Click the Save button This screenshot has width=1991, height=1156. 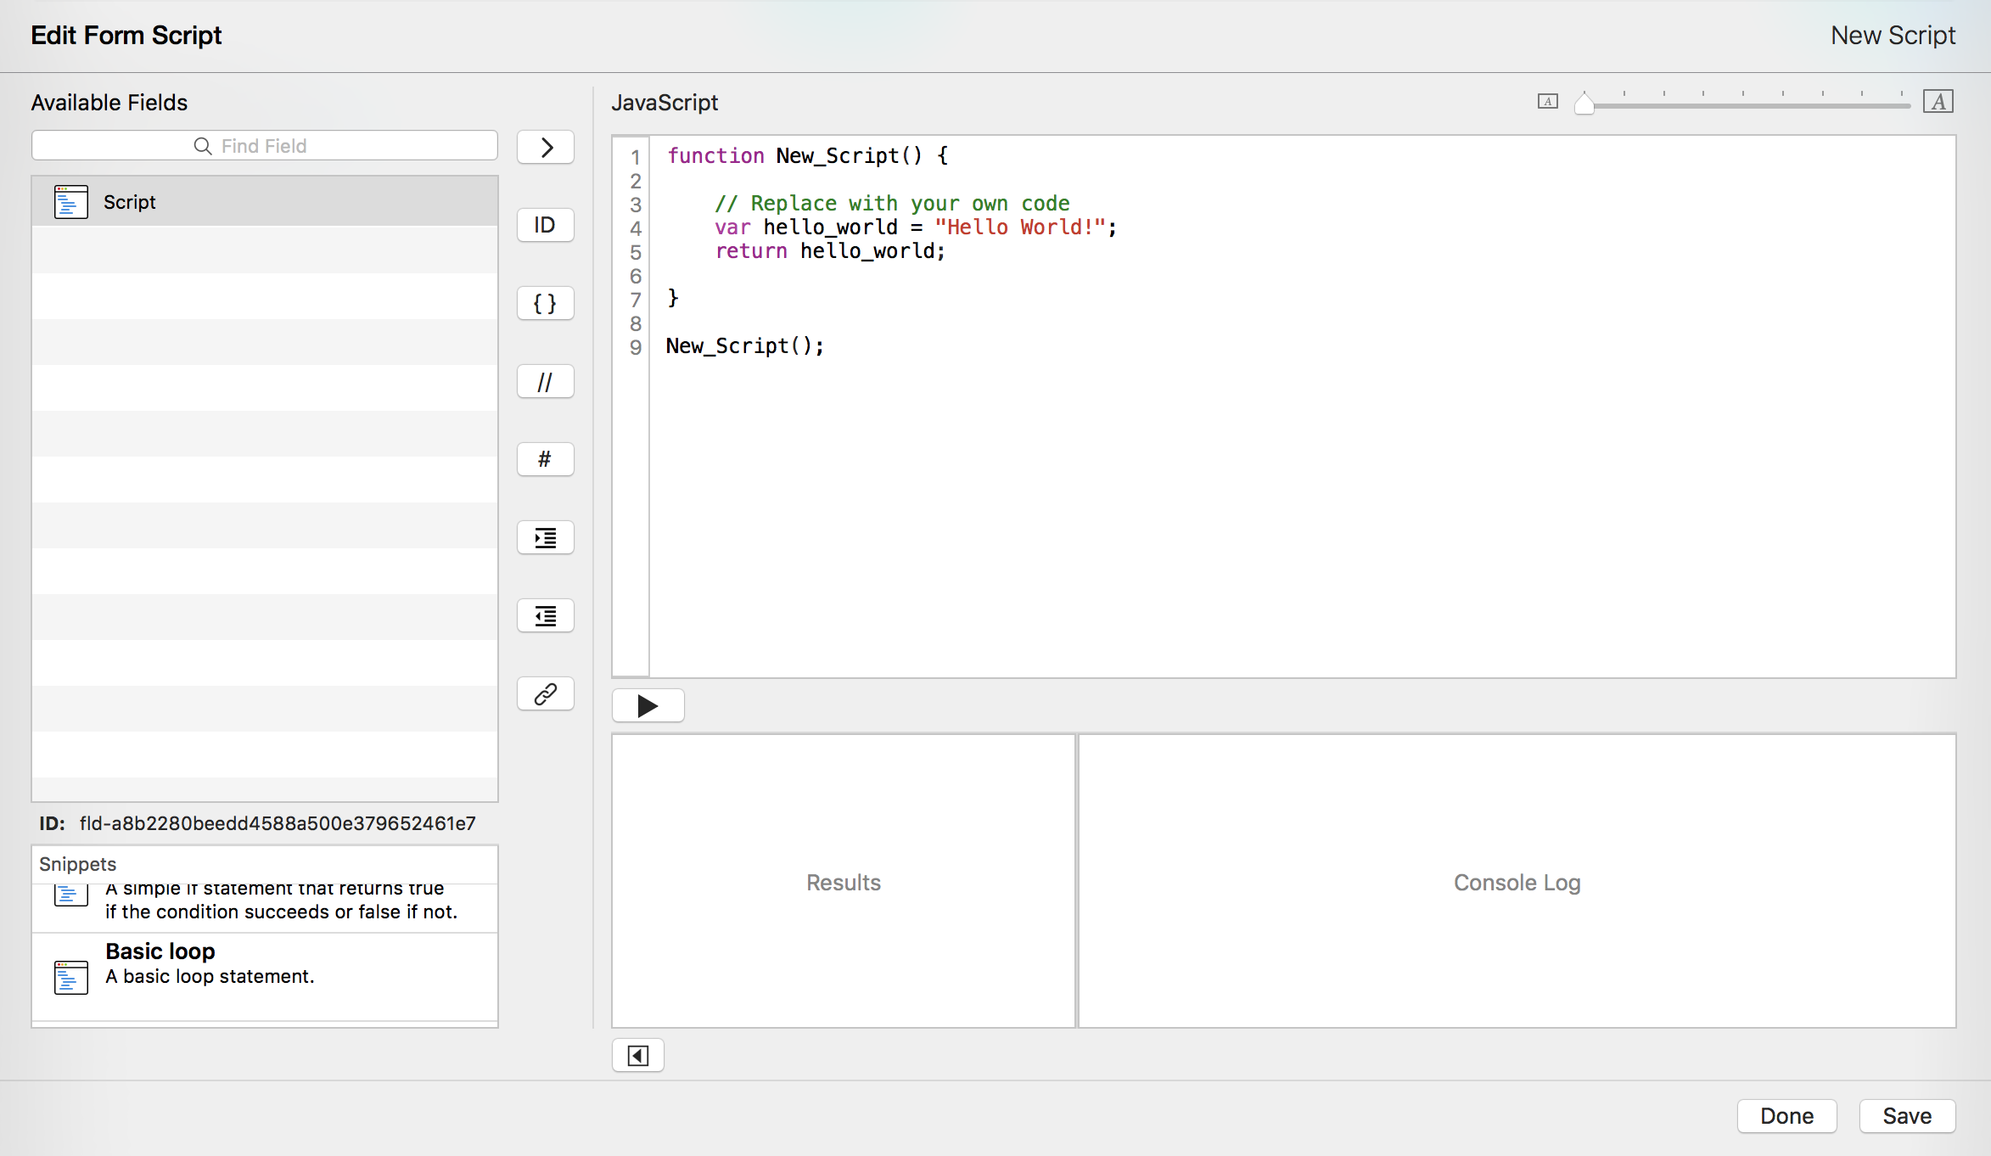1907,1116
